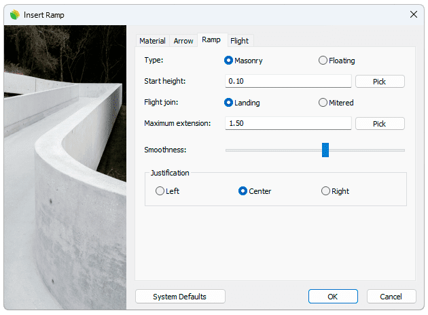This screenshot has width=428, height=315.
Task: Go to the Flight tab
Action: pos(239,41)
